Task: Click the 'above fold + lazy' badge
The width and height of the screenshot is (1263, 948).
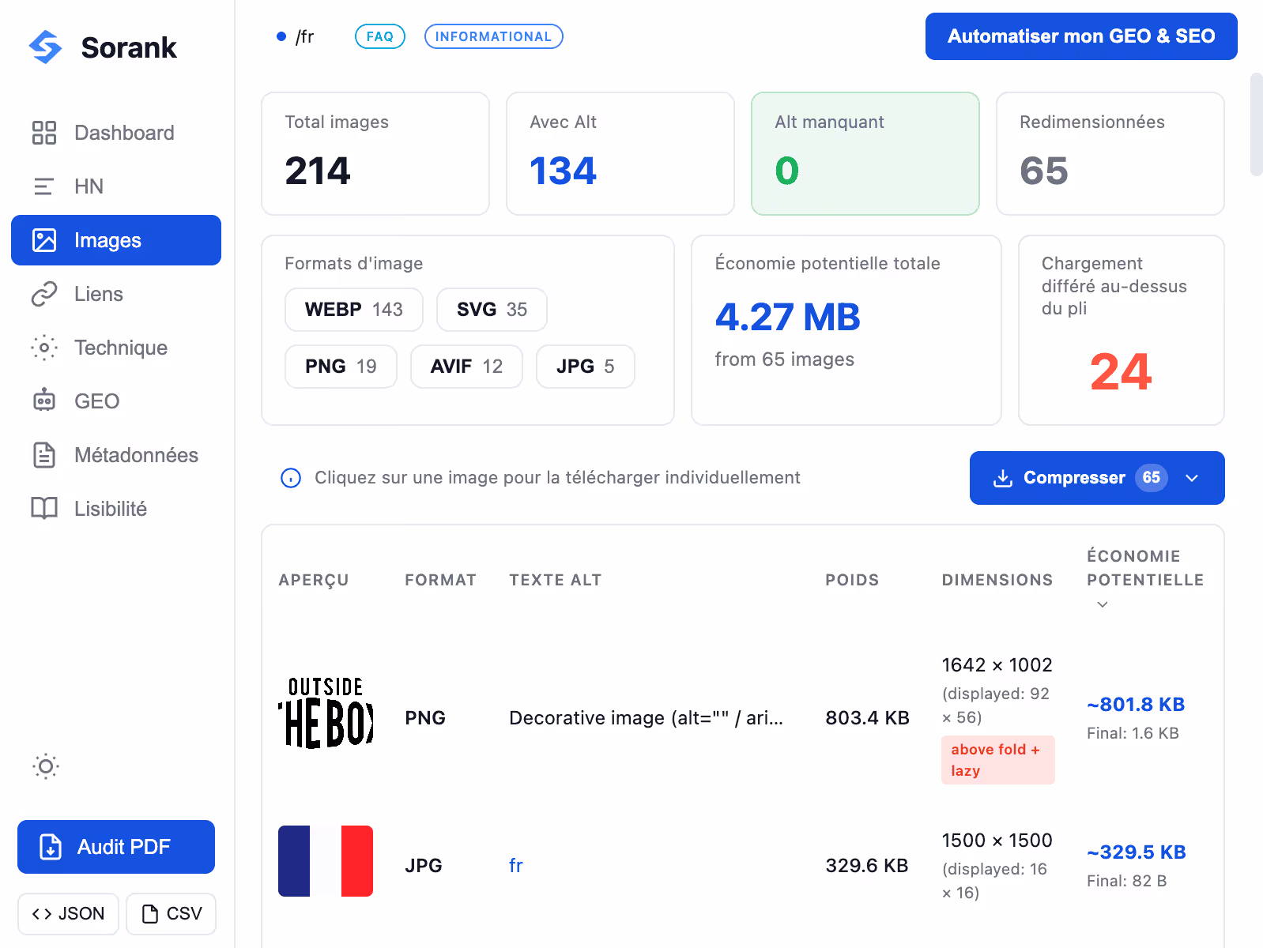Action: pos(998,760)
